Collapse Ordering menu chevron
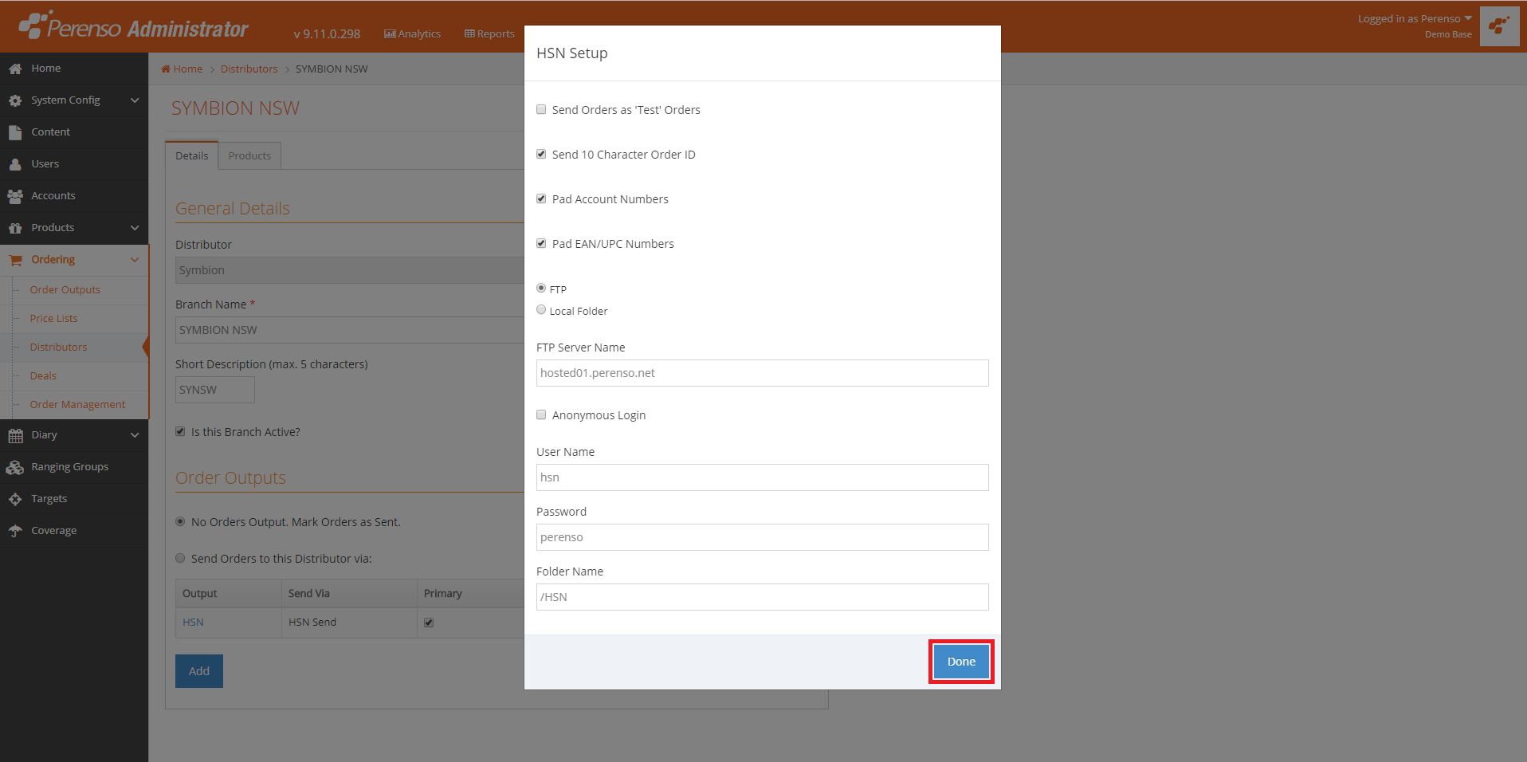Image resolution: width=1527 pixels, height=762 pixels. pyautogui.click(x=135, y=260)
